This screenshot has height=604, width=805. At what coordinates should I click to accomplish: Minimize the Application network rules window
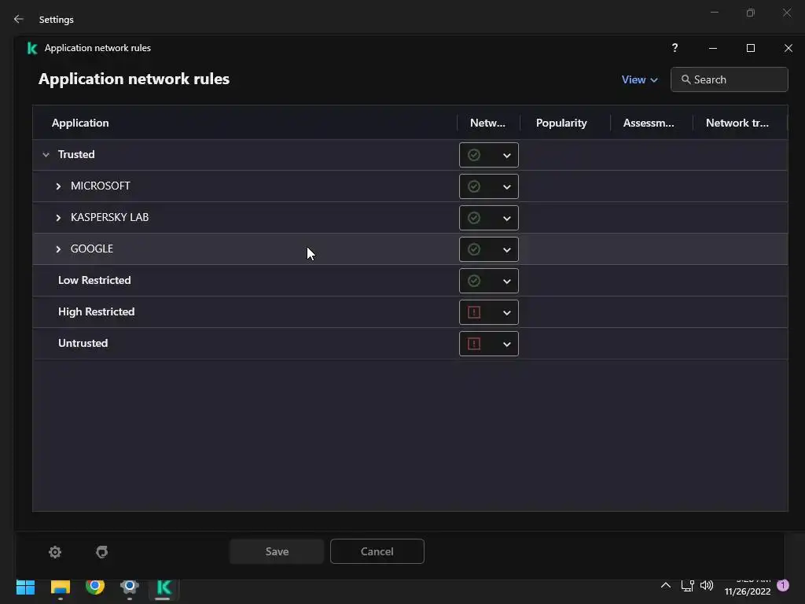[712, 48]
